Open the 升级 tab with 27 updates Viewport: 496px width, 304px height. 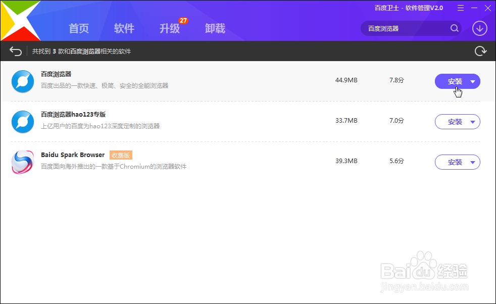170,28
